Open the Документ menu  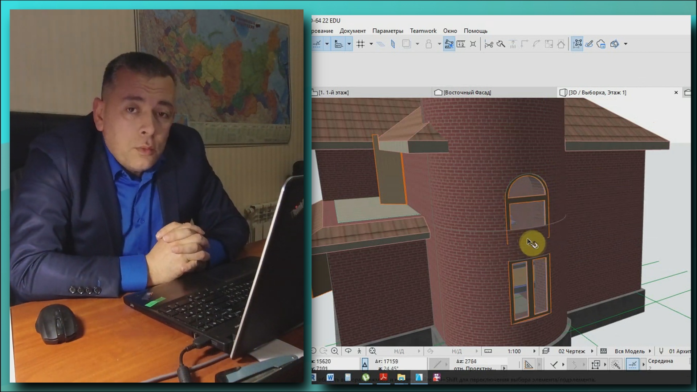point(352,31)
